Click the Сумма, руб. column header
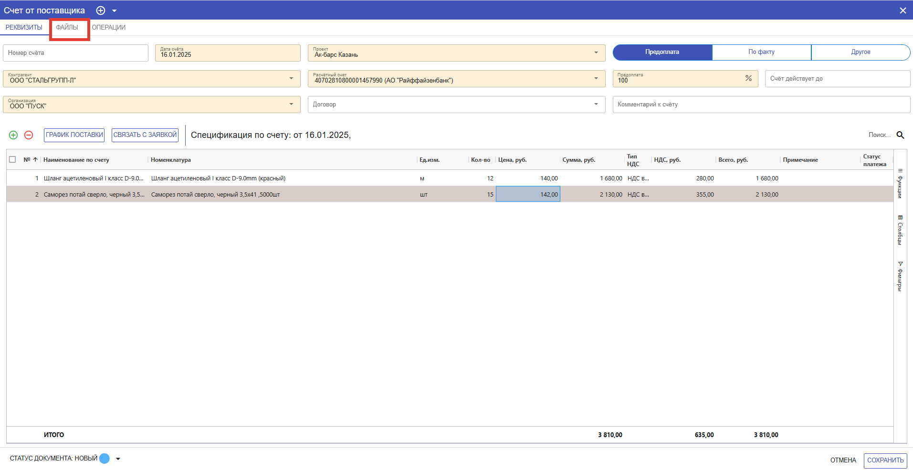 tap(579, 160)
